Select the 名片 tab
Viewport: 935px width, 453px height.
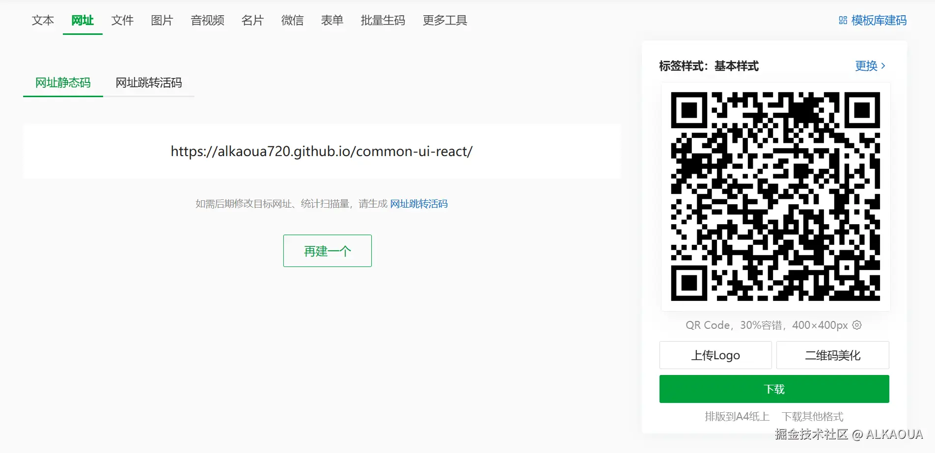(252, 20)
